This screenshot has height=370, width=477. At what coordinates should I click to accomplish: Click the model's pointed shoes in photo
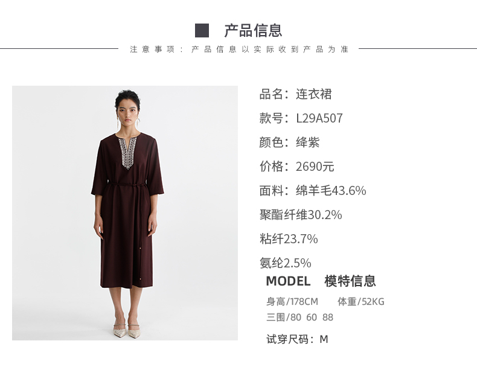click(x=127, y=331)
